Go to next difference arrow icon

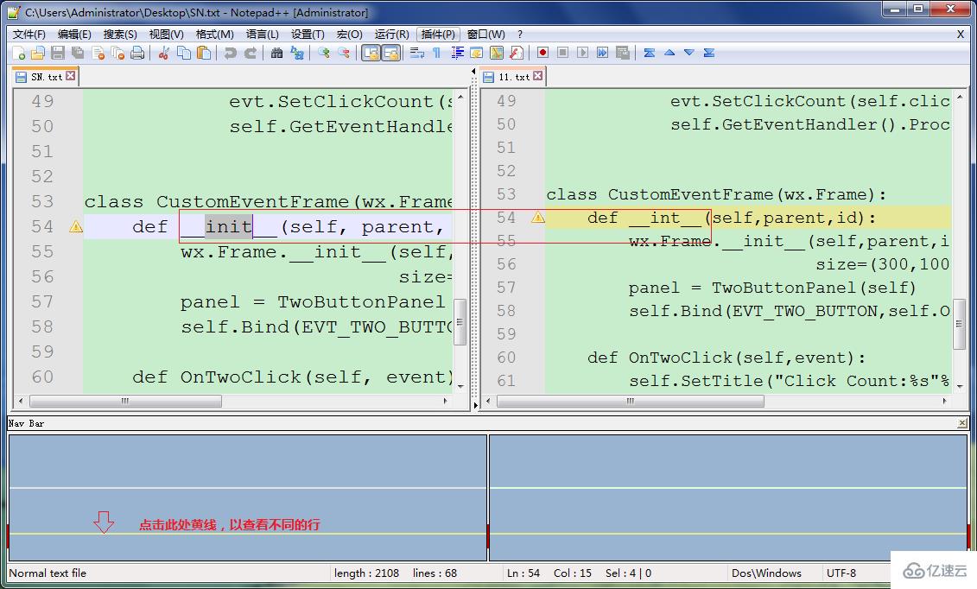(689, 53)
